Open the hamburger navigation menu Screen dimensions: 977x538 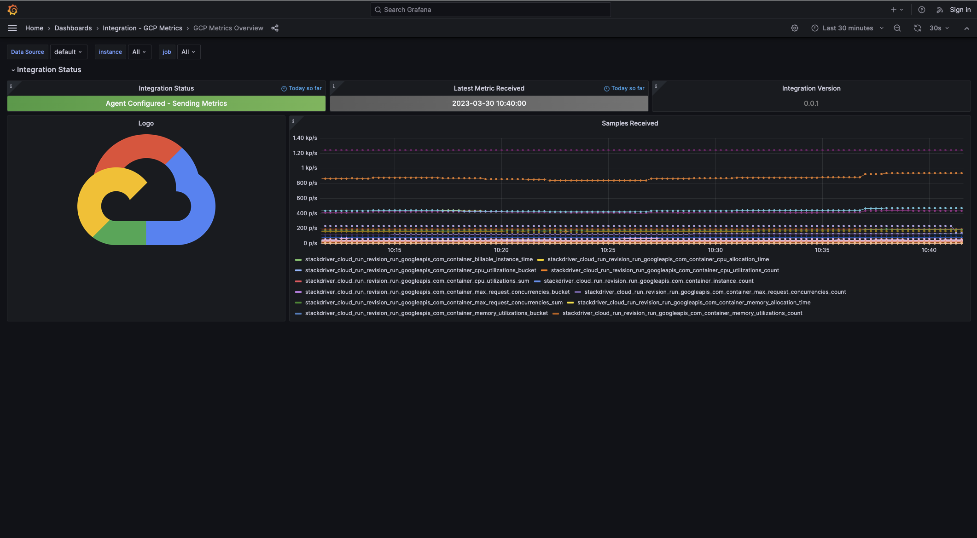[x=12, y=28]
